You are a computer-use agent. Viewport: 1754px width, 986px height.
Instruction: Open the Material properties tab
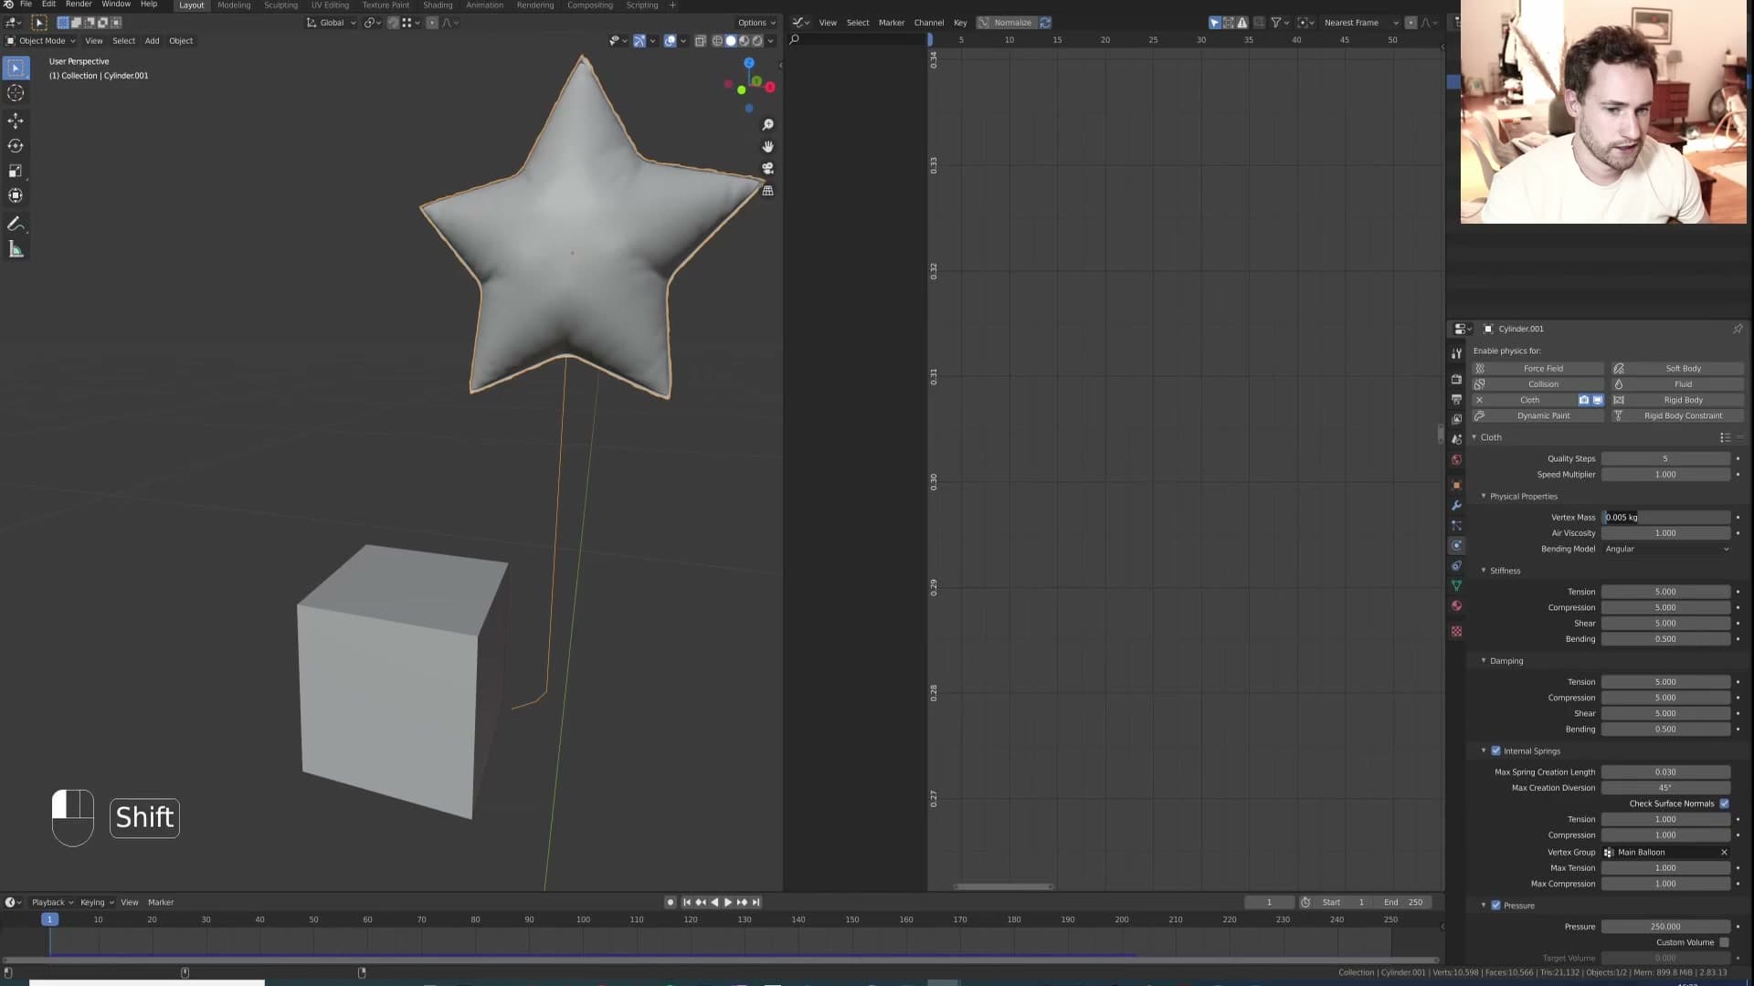(x=1456, y=606)
